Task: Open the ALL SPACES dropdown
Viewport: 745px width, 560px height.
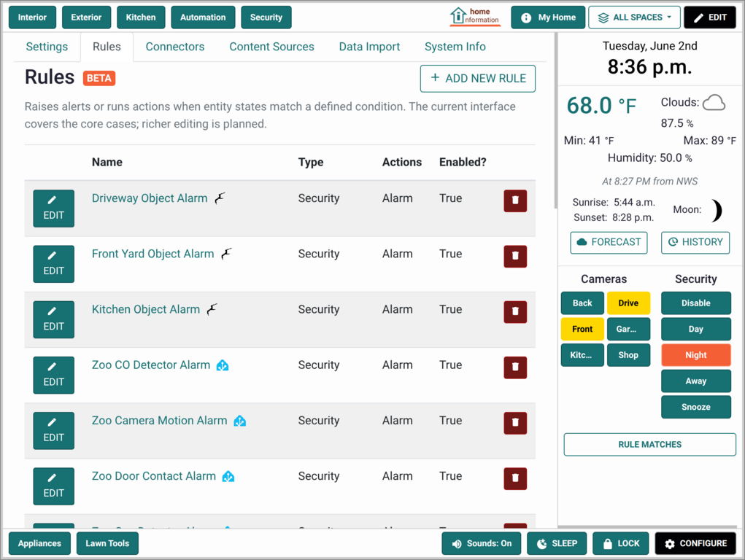Action: 634,17
